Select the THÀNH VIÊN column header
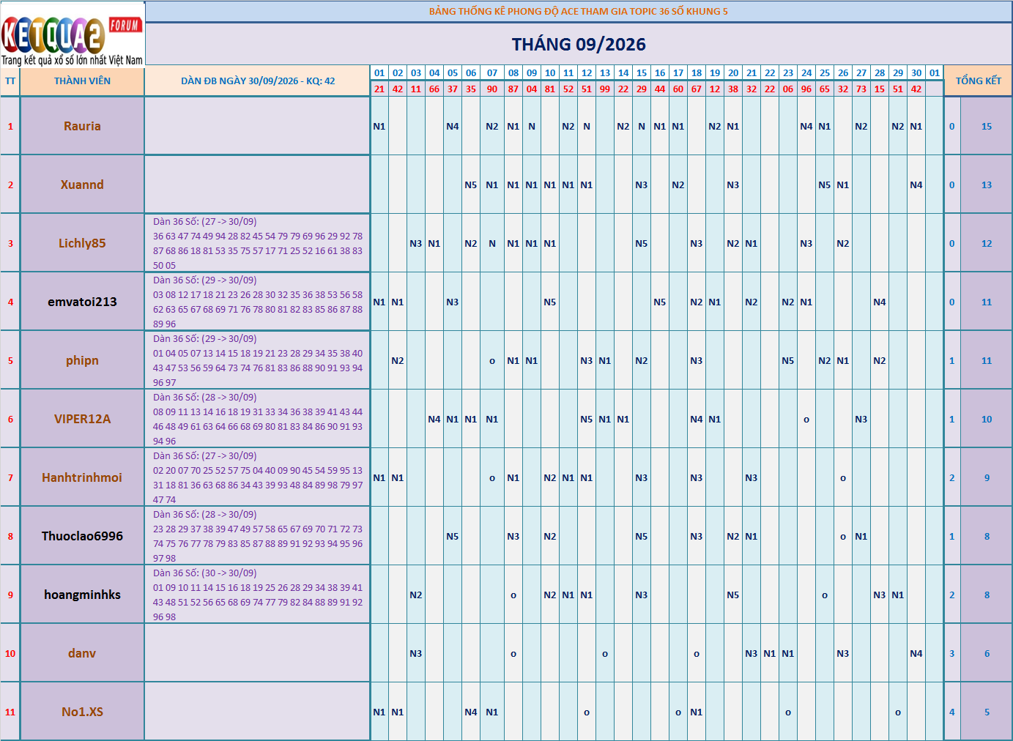 82,81
